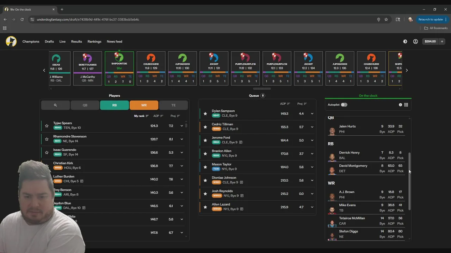Image resolution: width=451 pixels, height=253 pixels.
Task: Unstar Dylan Sampson from queue
Action: coord(205,114)
